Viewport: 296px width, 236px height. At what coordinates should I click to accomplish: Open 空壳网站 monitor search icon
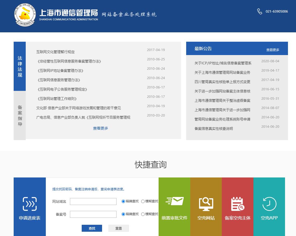(206, 204)
